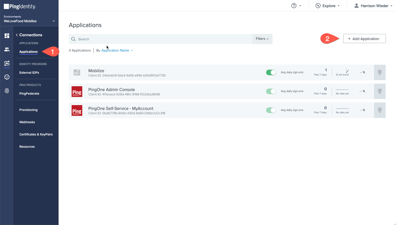Click the PingOne Admin Console Ping logo
The height and width of the screenshot is (225, 396).
tap(77, 92)
